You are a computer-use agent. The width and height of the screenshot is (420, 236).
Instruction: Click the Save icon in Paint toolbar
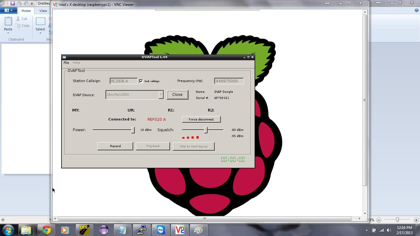[13, 3]
